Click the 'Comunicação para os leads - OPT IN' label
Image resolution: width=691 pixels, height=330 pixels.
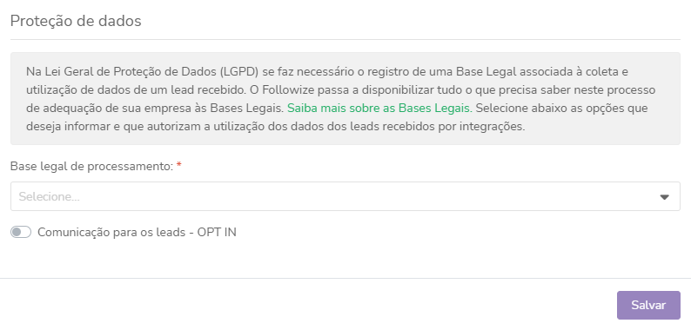click(x=137, y=232)
